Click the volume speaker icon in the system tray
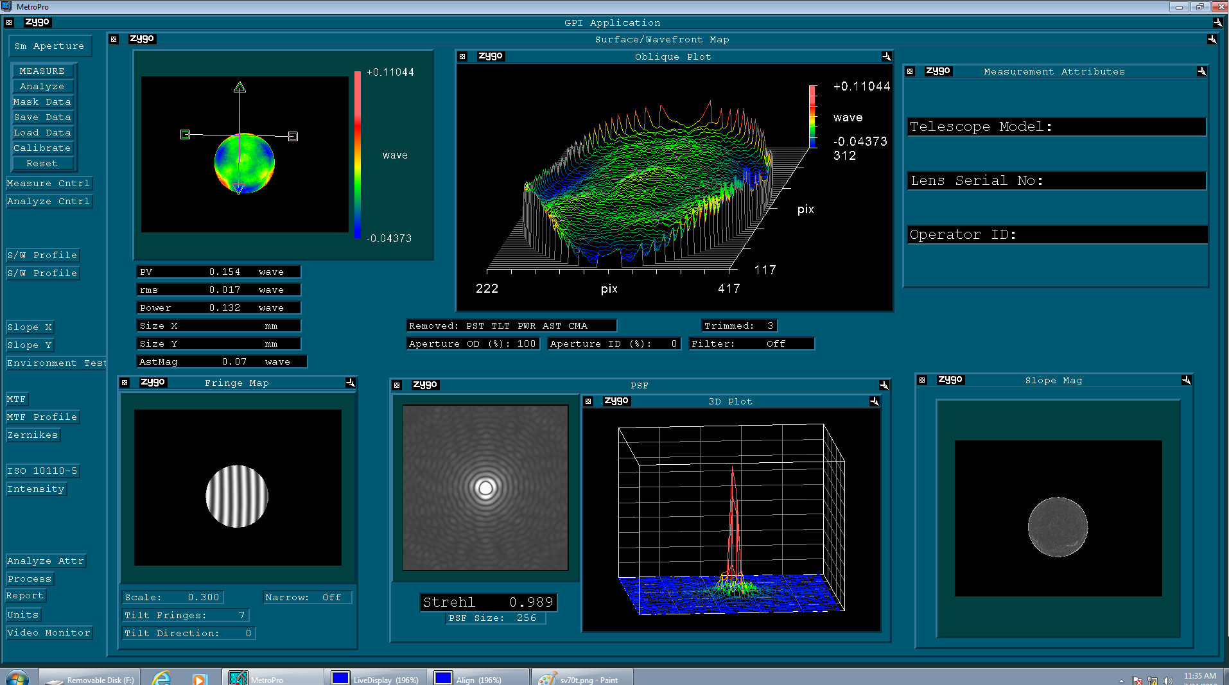Viewport: 1229px width, 685px height. 1167,681
